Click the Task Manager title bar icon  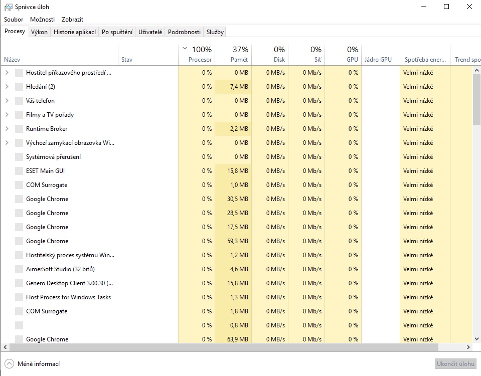pos(9,7)
